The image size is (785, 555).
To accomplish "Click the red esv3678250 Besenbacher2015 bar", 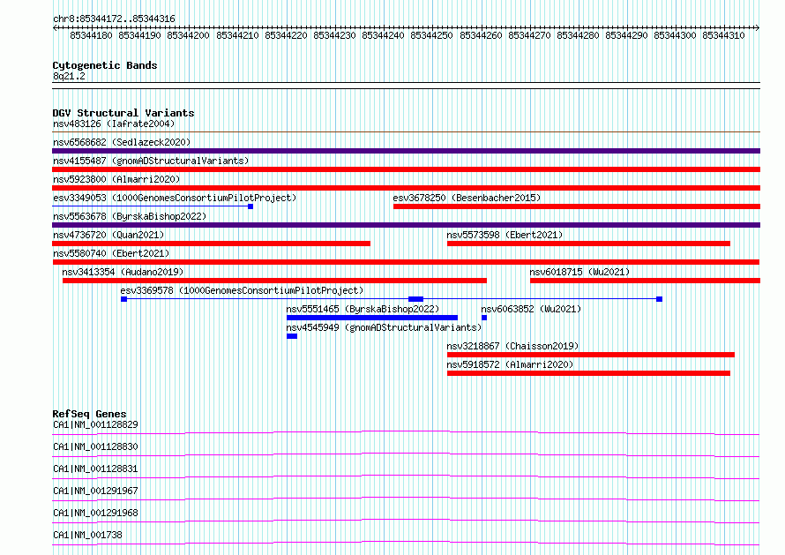I will coord(577,206).
